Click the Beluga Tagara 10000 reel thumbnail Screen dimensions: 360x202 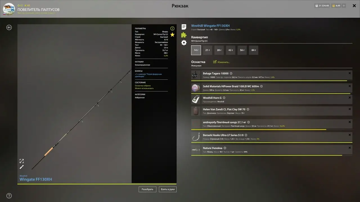coord(196,75)
